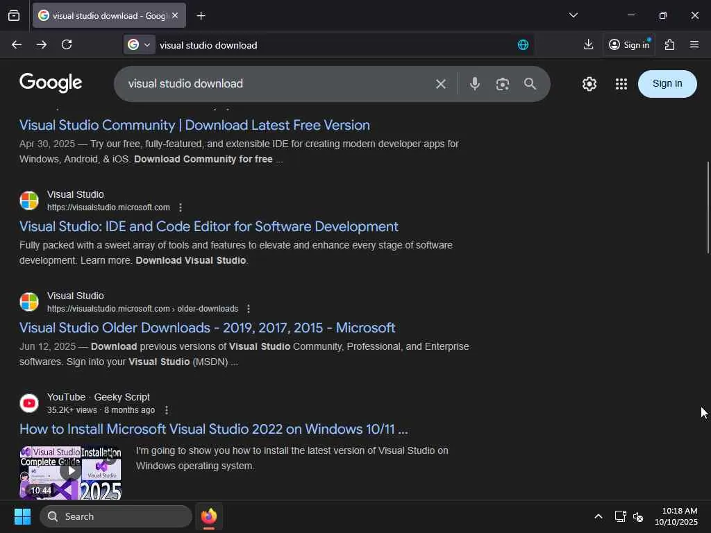Open search engine selector dropdown in address bar

tap(139, 44)
